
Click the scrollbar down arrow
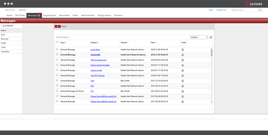[212, 102]
